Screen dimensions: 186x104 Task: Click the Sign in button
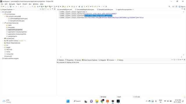click(182, 7)
